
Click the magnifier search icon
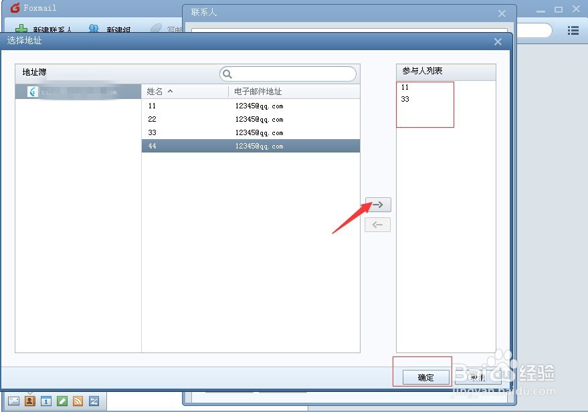pos(227,74)
